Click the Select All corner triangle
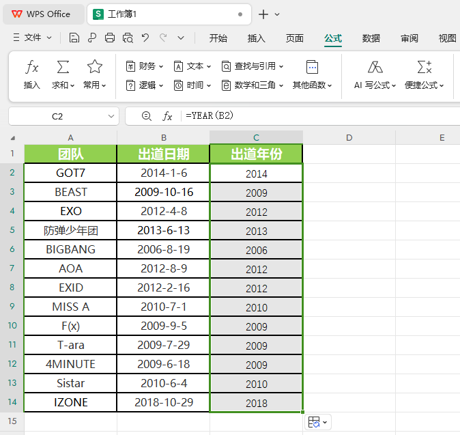Screen dimensions: 460x435 pos(12,138)
